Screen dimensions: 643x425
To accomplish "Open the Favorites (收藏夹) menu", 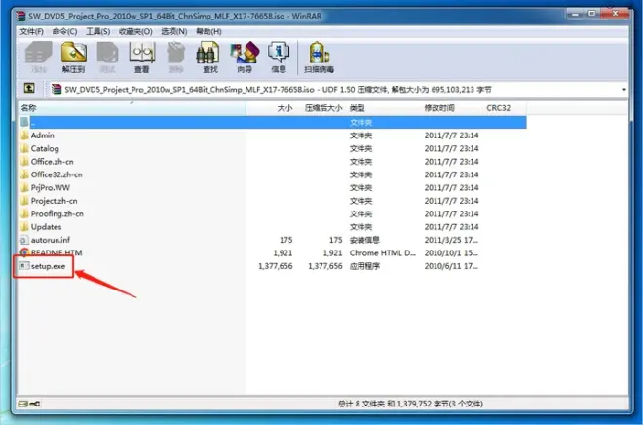I will pyautogui.click(x=135, y=31).
